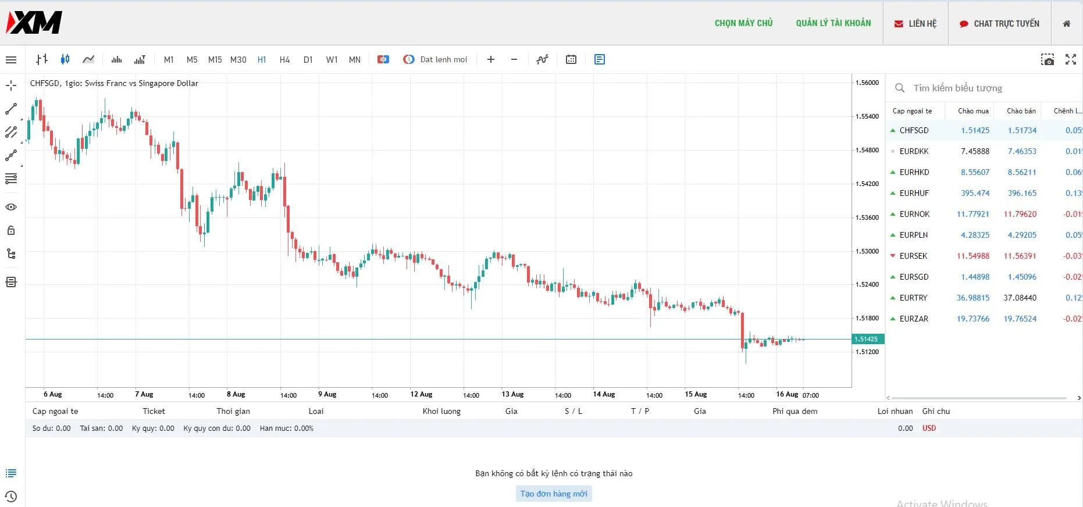The image size is (1083, 507).
Task: Select the W1 timeframe
Action: point(332,59)
